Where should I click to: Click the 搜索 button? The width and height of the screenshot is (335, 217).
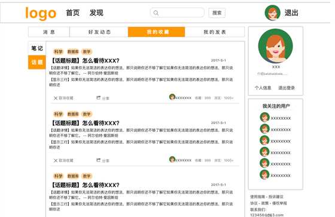tap(217, 13)
